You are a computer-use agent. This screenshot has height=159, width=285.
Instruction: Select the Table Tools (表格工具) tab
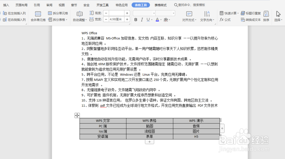tap(141, 5)
